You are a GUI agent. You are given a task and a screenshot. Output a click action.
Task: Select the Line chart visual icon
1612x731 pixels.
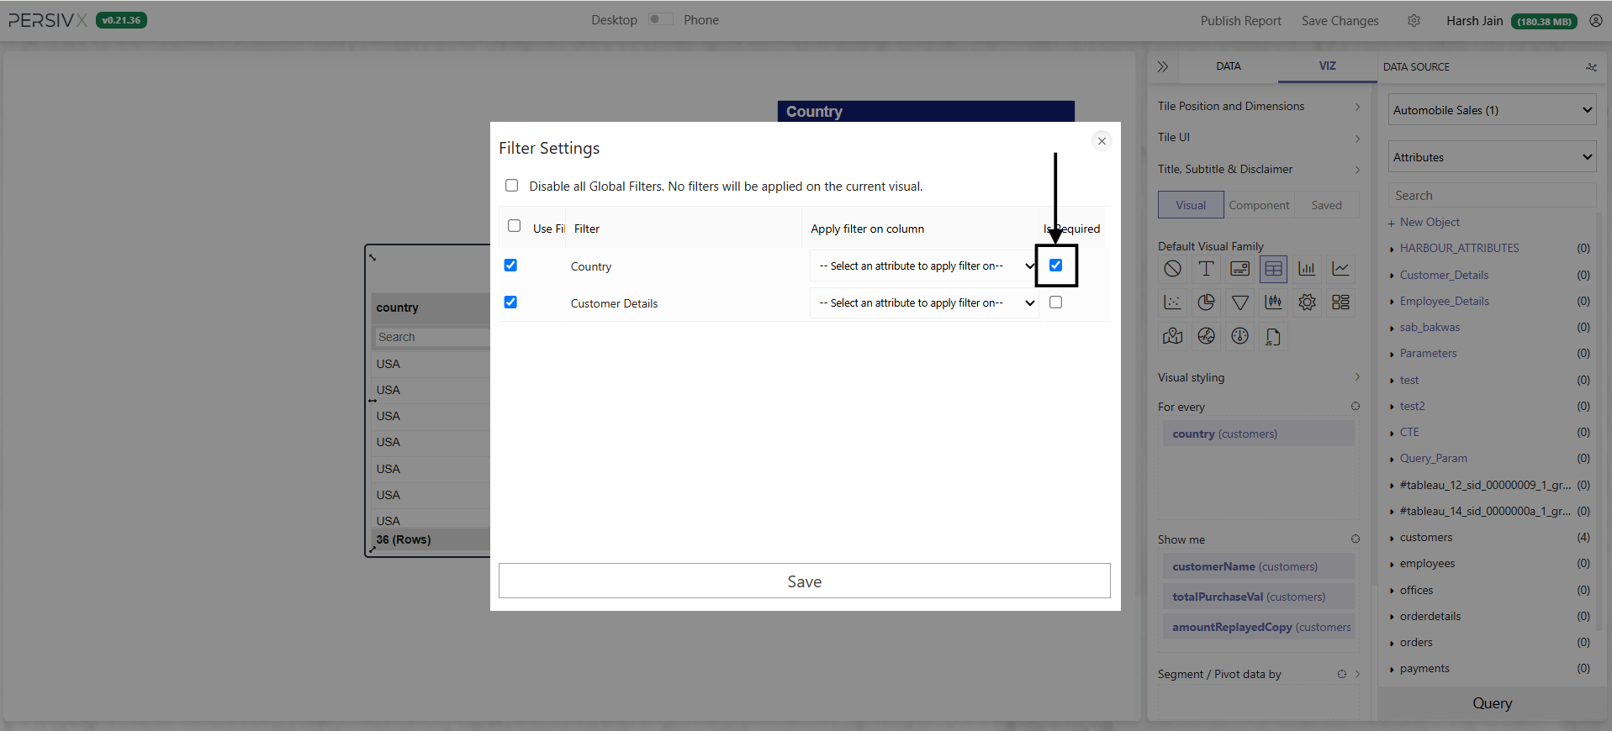click(x=1340, y=269)
